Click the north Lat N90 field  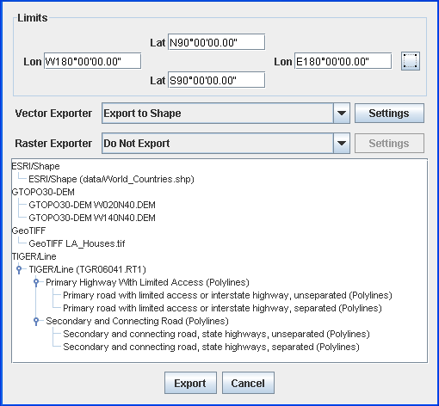(216, 42)
